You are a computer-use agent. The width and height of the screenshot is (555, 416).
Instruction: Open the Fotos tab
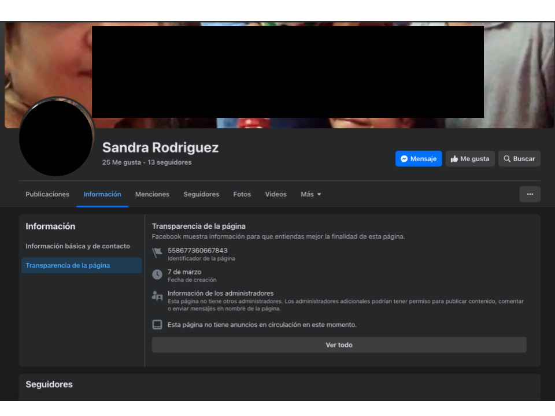242,194
